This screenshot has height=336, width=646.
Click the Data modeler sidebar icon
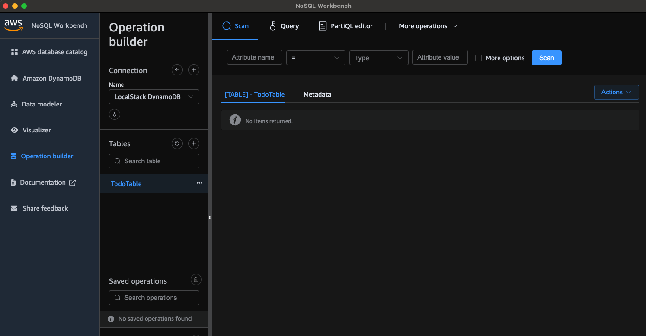14,104
